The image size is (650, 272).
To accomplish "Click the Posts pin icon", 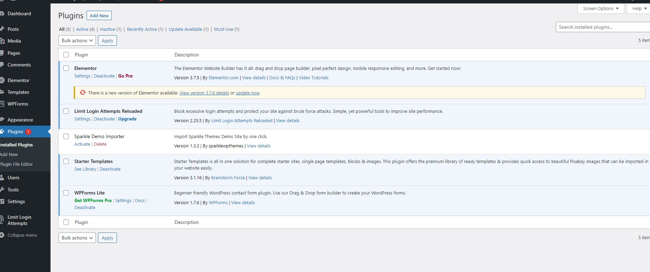I will click(x=2, y=29).
